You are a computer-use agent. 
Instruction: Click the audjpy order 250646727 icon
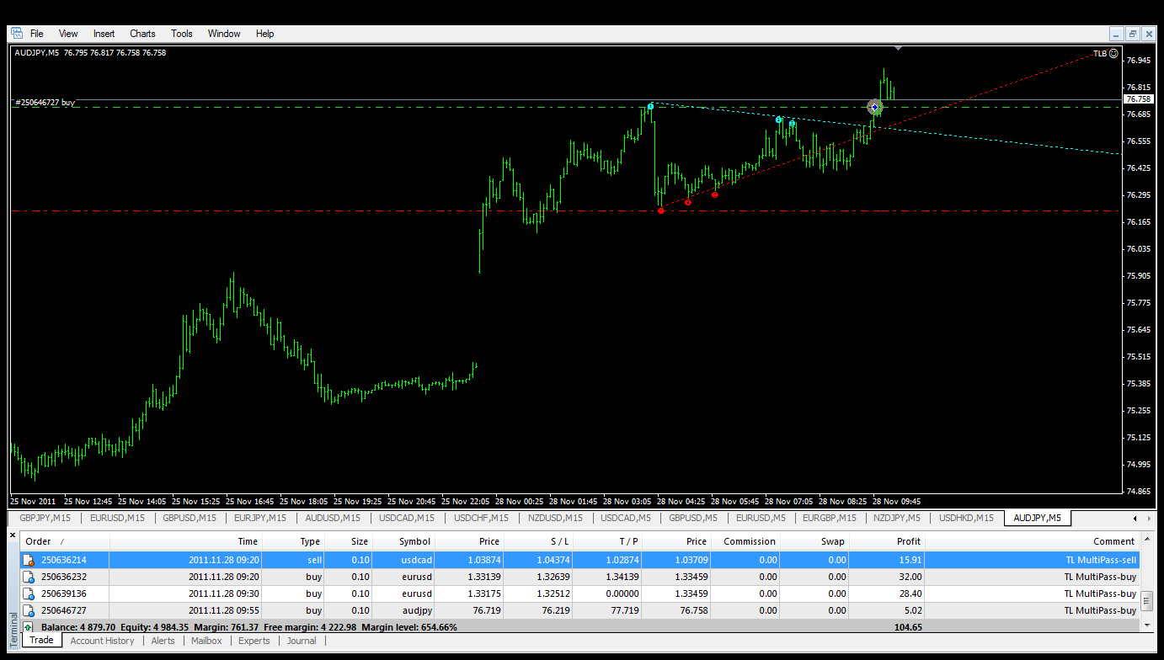[x=29, y=610]
